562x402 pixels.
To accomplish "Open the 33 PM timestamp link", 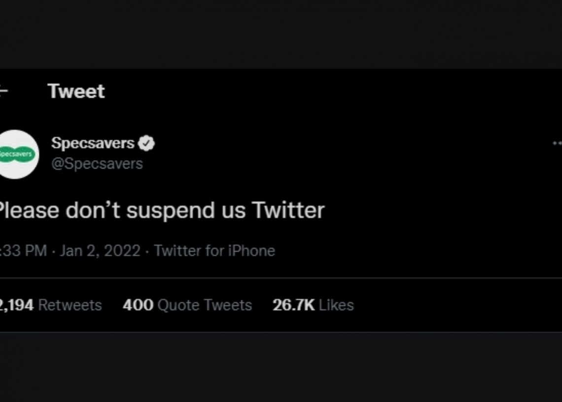I will click(x=23, y=251).
